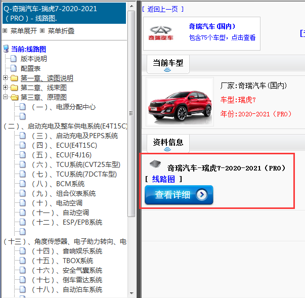Select 配置表 tree item
This screenshot has width=305, height=298.
click(30, 68)
